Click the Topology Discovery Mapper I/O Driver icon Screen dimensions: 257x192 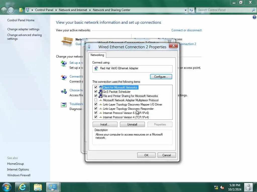[101, 104]
